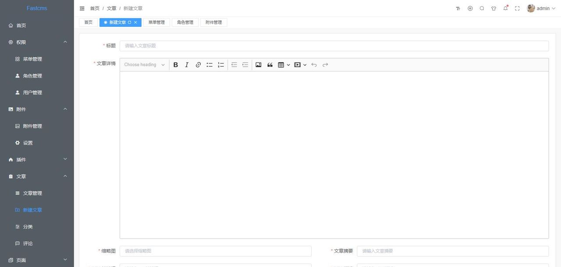Collapse the sidebar with the hamburger icon
Screen dimensions: 561x267
tap(82, 8)
